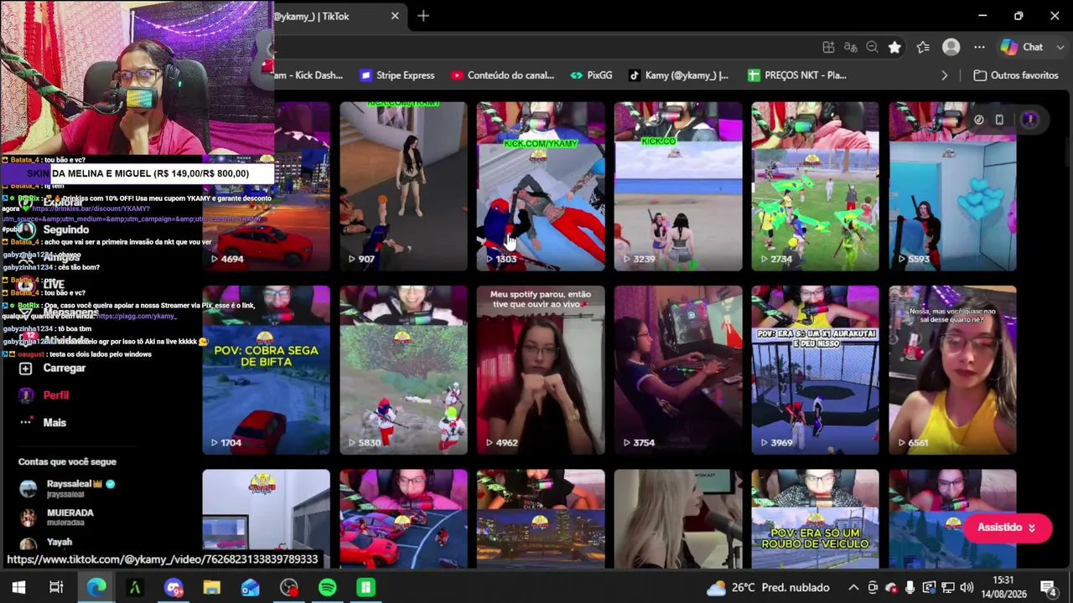Viewport: 1073px width, 603px height.
Task: Click the zoom out magnifier icon
Action: point(872,48)
